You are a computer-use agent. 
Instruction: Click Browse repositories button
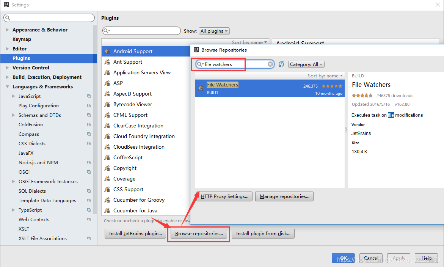[199, 234]
